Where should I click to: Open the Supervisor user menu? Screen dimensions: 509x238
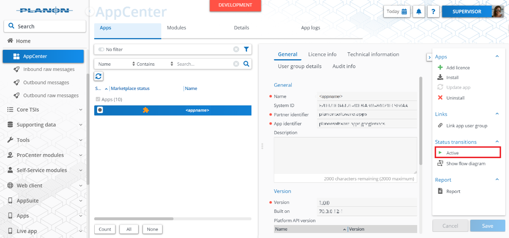tap(467, 11)
